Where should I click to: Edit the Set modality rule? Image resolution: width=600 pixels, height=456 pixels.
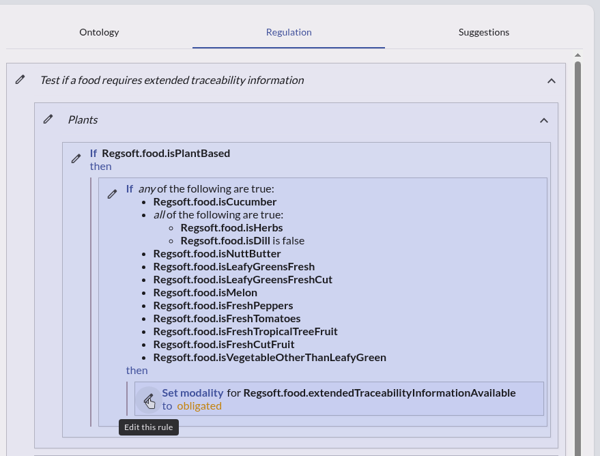click(148, 400)
